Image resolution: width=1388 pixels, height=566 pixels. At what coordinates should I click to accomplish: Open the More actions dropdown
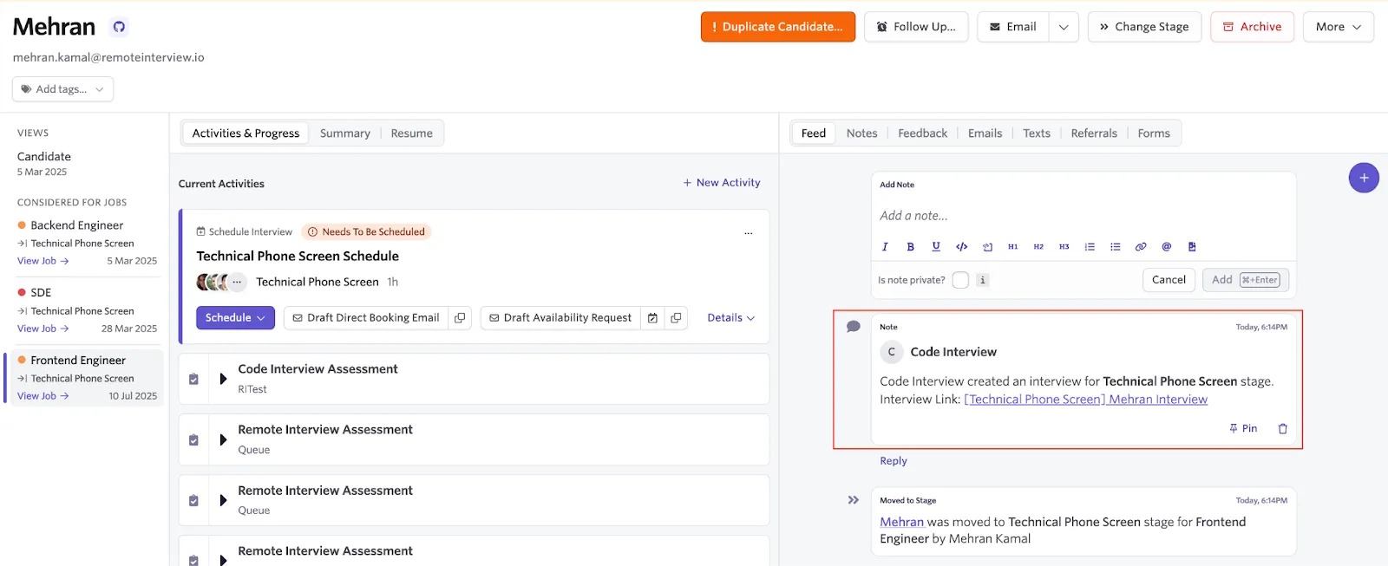point(1338,27)
